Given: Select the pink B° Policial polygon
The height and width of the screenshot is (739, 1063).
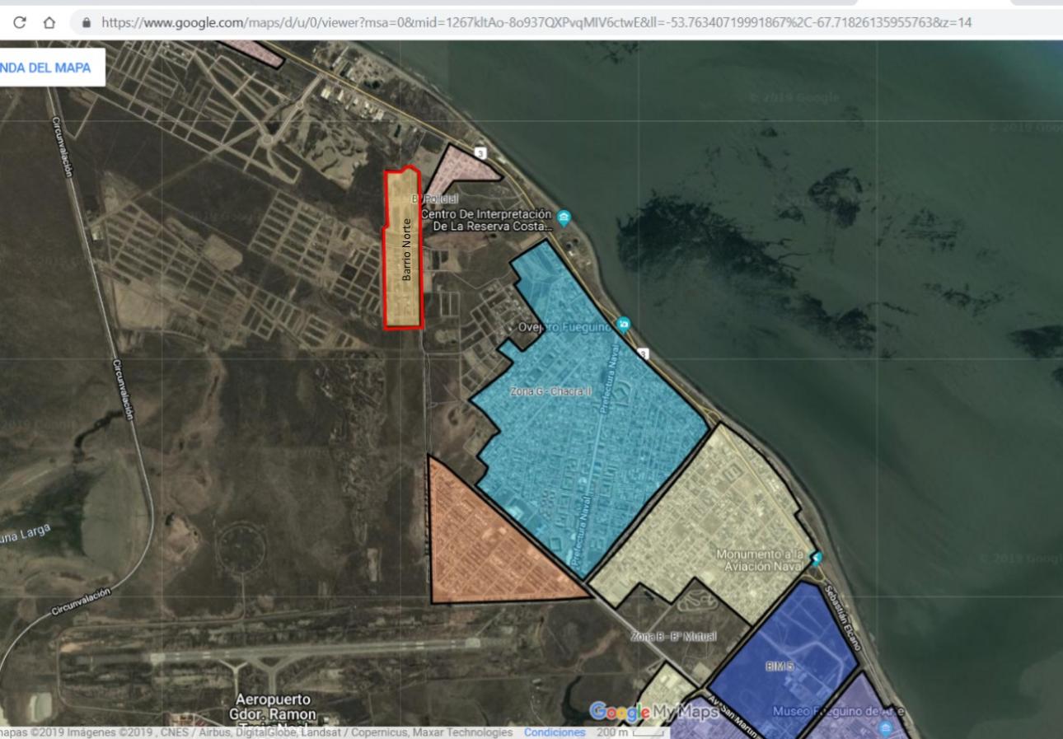Looking at the screenshot, I should [x=461, y=173].
